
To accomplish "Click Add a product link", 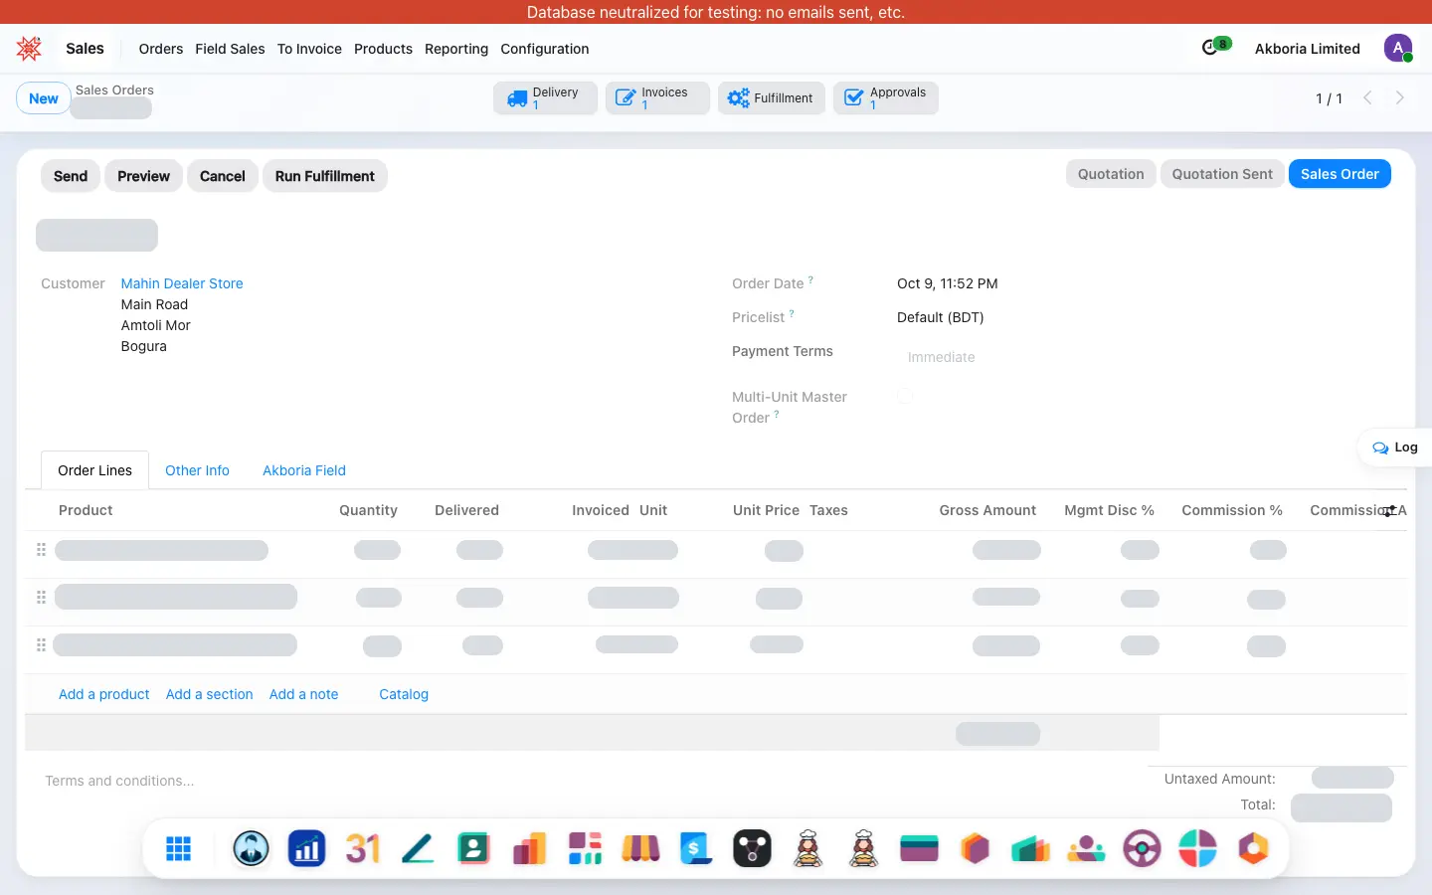I will click(104, 694).
